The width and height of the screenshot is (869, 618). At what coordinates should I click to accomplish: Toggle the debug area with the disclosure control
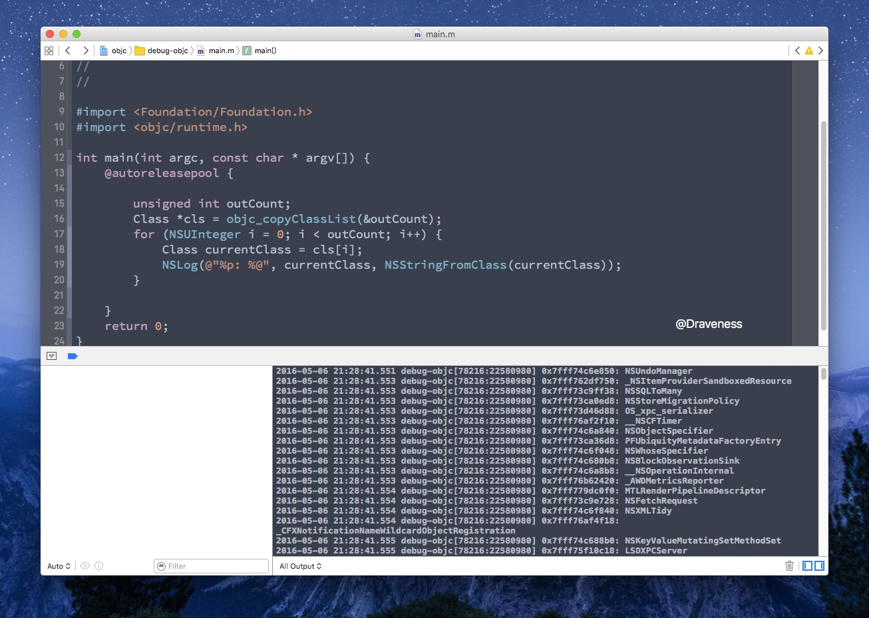click(x=51, y=356)
